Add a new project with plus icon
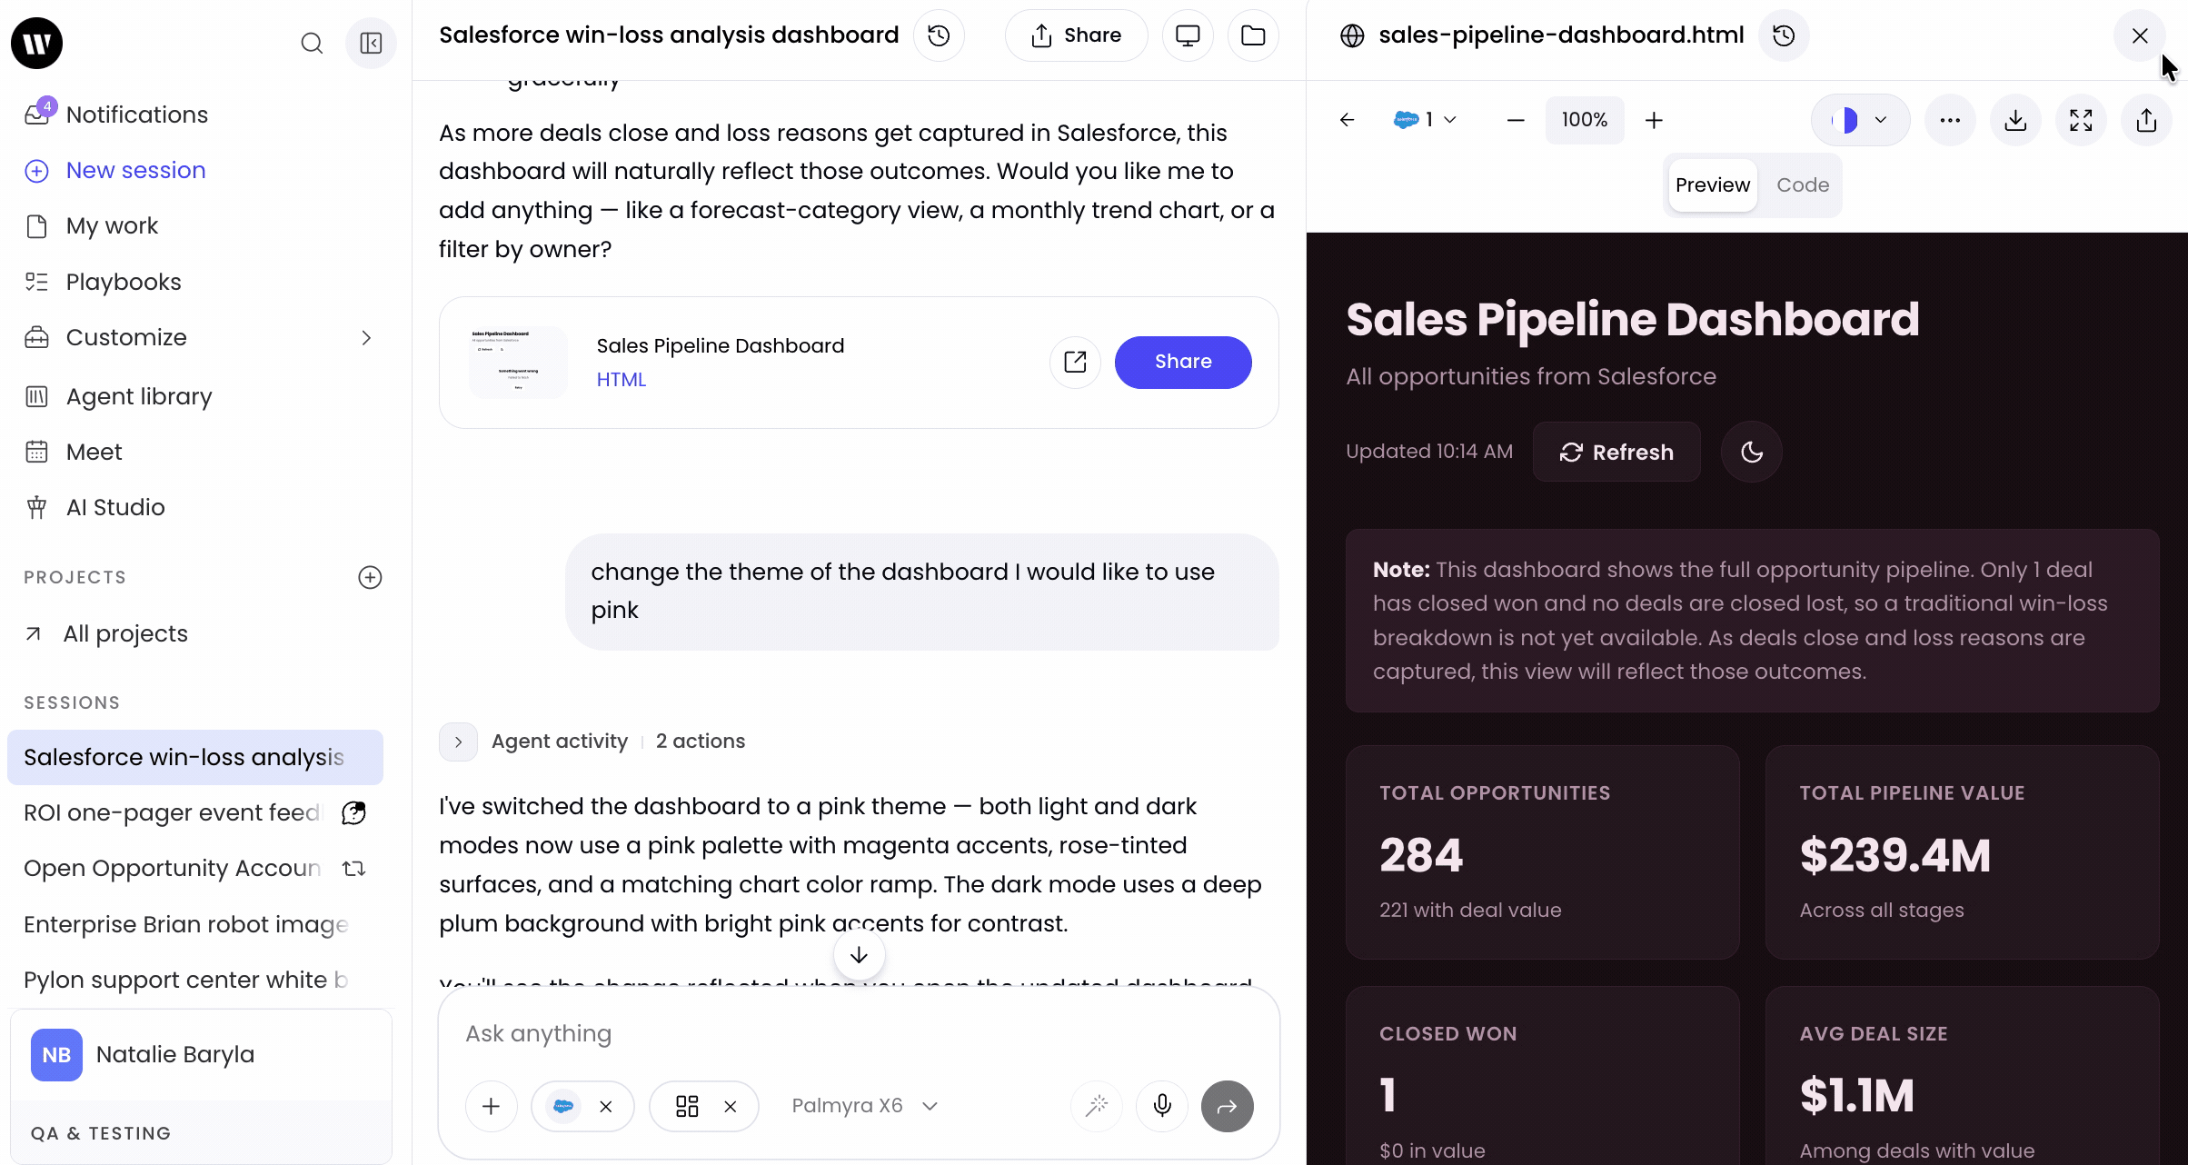2188x1165 pixels. (370, 577)
